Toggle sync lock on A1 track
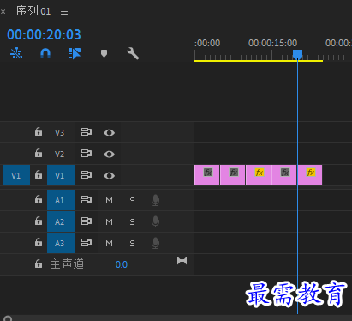Screen dimensions: 352x321 87,200
